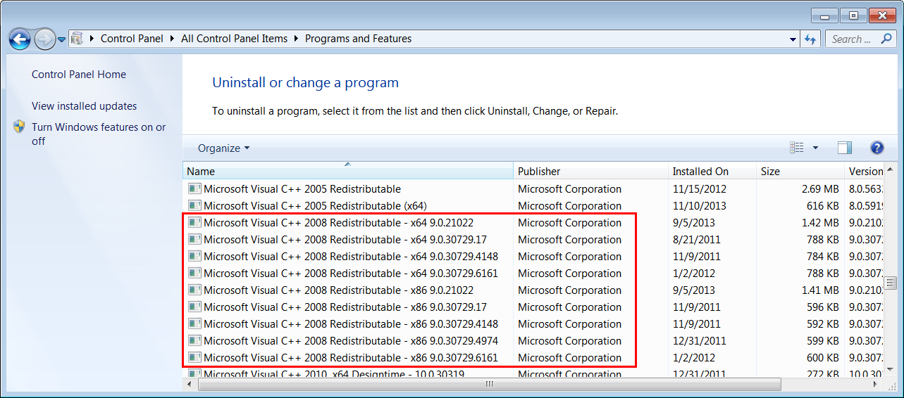
Task: Select All Control Panel Items breadcrumb
Action: [234, 39]
